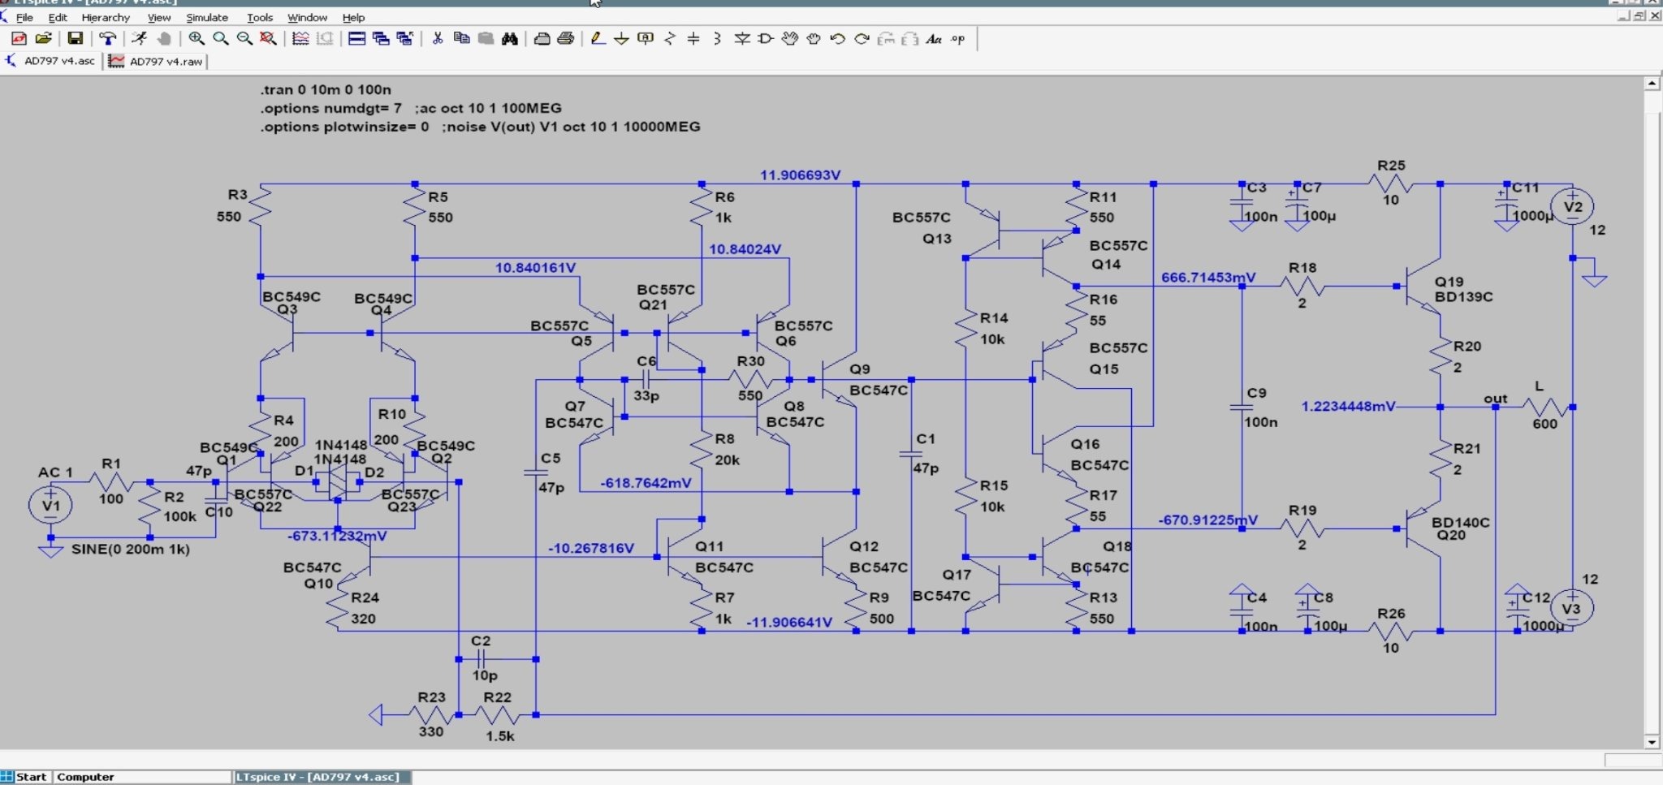Click the .options plotwinsize= 0 directive
Image resolution: width=1663 pixels, height=785 pixels.
tap(344, 127)
